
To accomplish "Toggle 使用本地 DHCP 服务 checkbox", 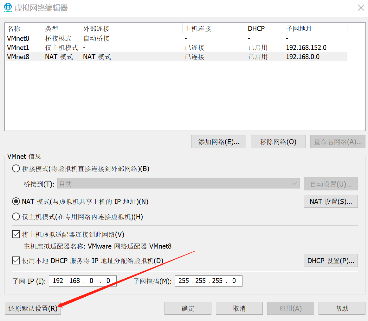I will (x=16, y=260).
